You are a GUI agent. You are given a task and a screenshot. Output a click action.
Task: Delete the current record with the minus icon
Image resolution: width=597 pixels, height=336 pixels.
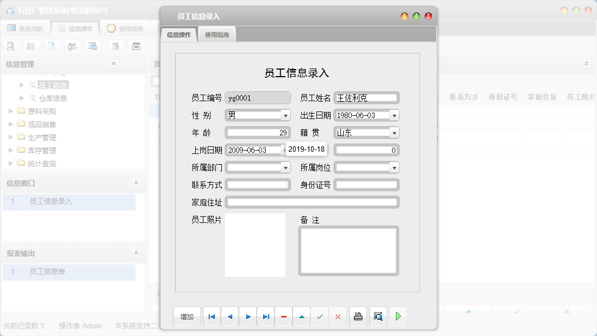283,316
